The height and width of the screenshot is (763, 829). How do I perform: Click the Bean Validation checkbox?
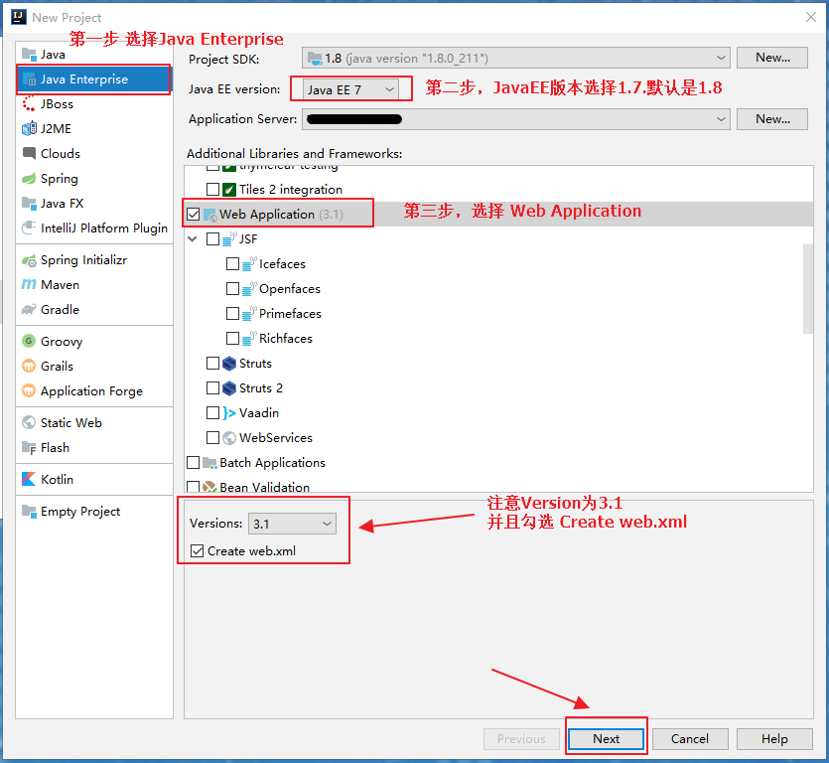[x=193, y=487]
